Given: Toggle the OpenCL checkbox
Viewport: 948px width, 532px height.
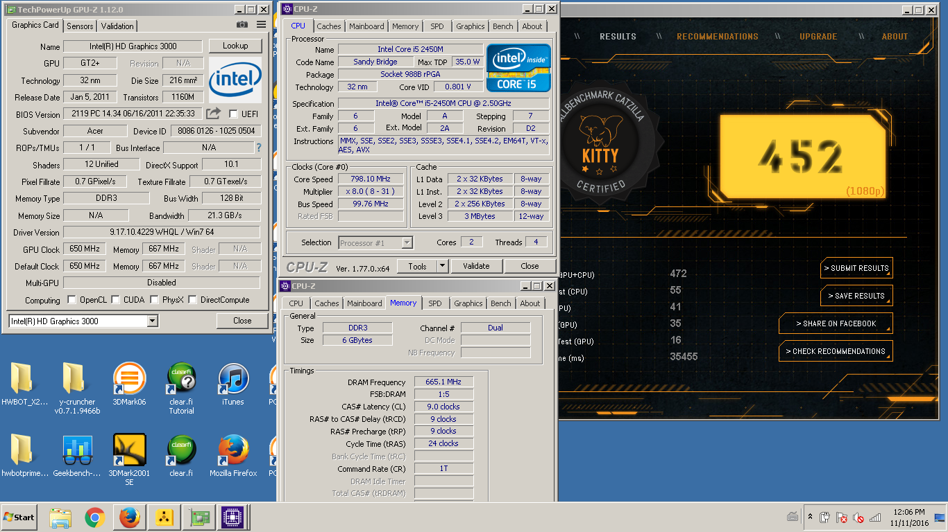Looking at the screenshot, I should tap(72, 300).
